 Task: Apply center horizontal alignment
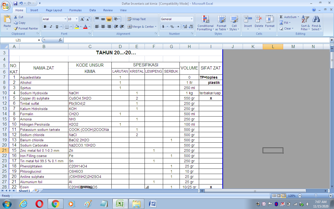(103, 27)
